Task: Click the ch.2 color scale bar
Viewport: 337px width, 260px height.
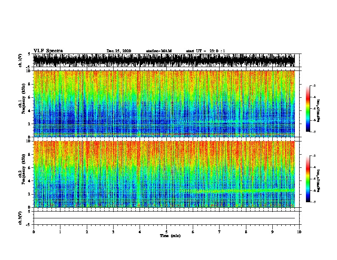Action: coord(308,179)
